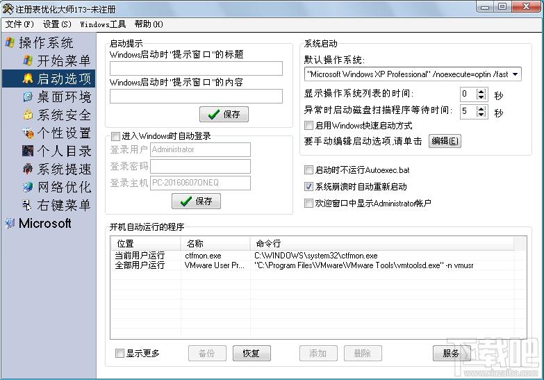The width and height of the screenshot is (544, 380).
Task: Select 网络优化 in the sidebar
Action: [x=64, y=187]
